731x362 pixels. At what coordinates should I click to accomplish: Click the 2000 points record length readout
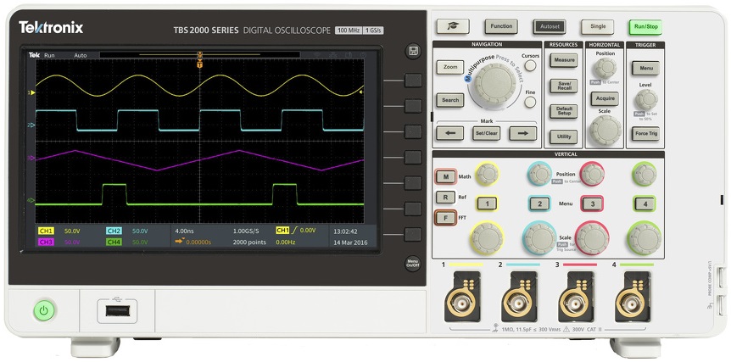[x=249, y=242]
